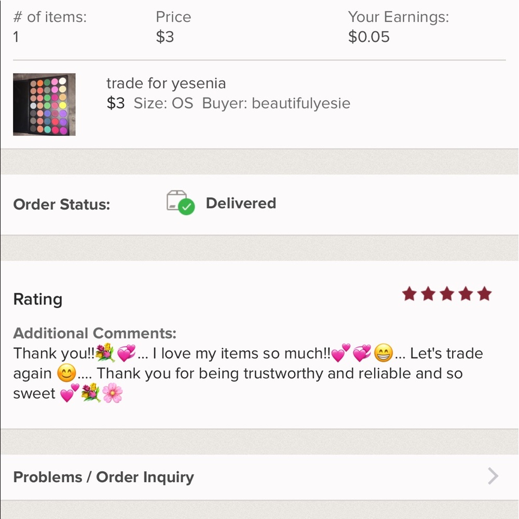
Task: Click the smiling emoji after "again"
Action: click(x=66, y=374)
